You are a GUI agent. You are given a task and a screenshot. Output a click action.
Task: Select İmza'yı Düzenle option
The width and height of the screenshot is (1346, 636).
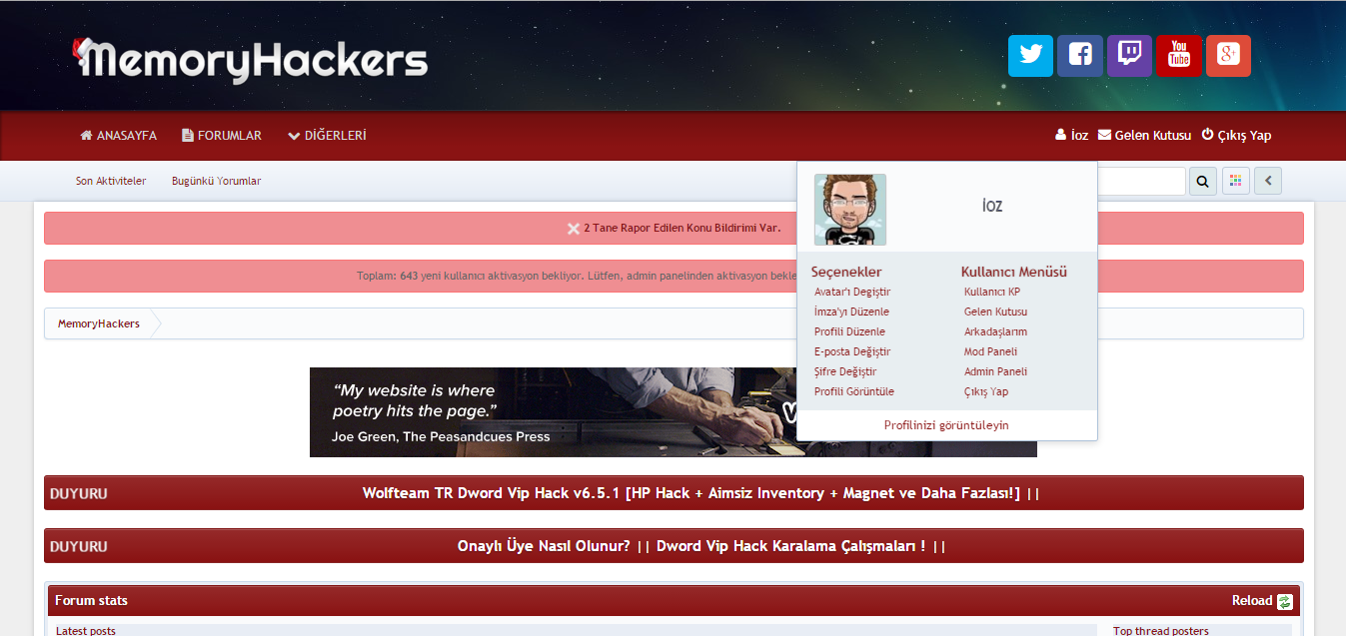coord(851,313)
